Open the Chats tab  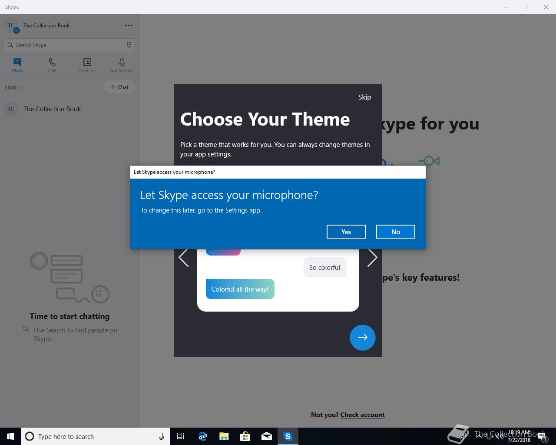[17, 65]
